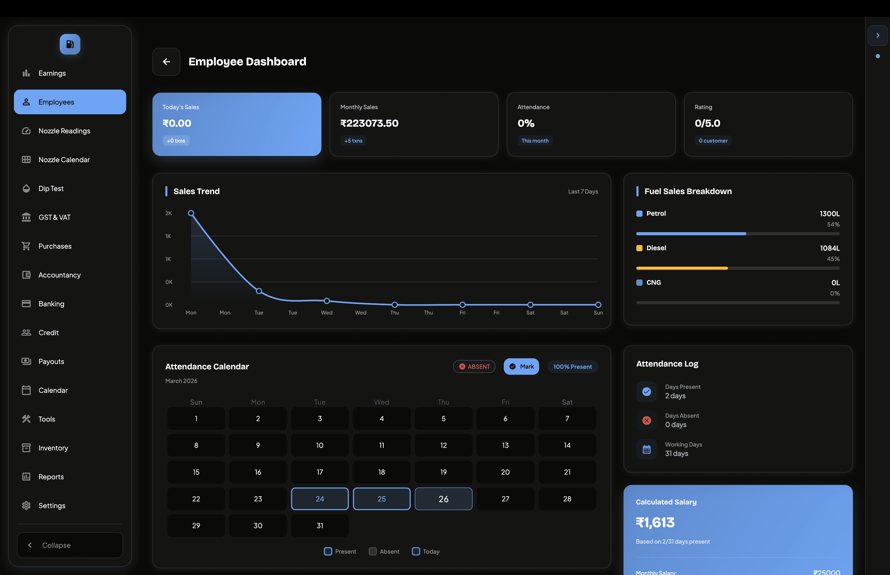Click the Present legend checkbox

click(328, 552)
